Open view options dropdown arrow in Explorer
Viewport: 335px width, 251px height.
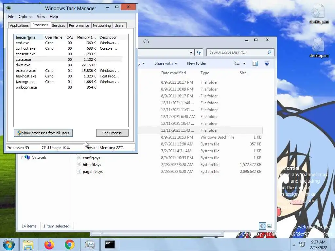click(244, 63)
